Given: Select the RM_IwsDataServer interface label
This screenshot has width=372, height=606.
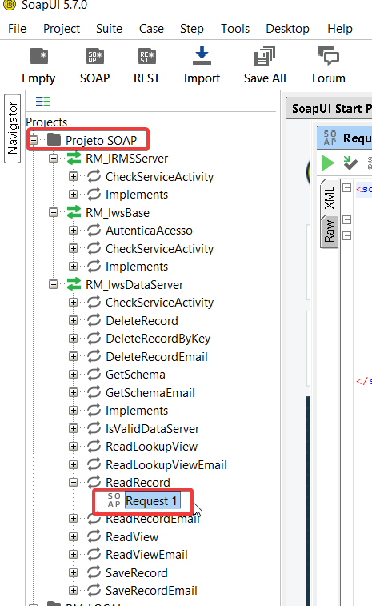Looking at the screenshot, I should click(134, 285).
